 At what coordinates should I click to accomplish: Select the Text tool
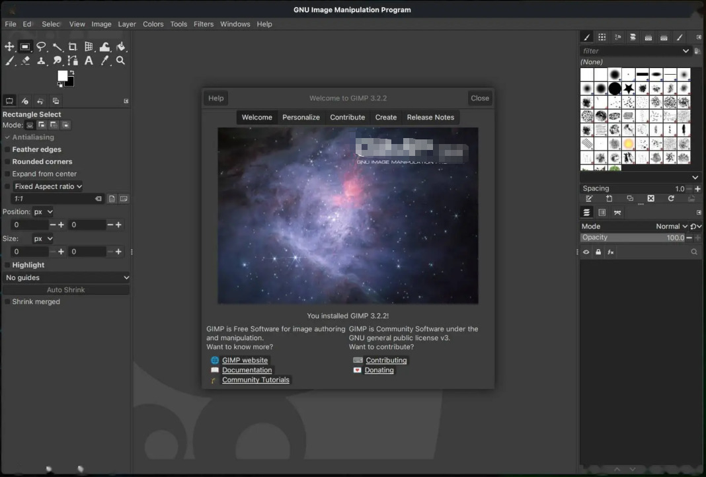[x=89, y=60]
